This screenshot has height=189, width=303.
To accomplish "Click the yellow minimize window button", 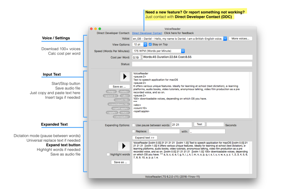I will point(96,29).
